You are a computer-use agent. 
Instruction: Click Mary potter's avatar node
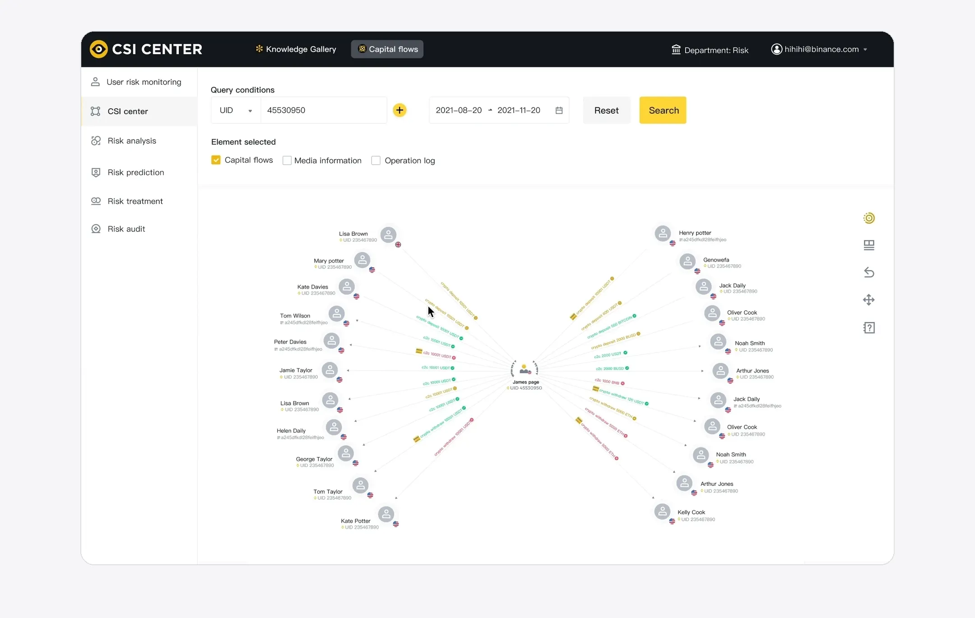(x=362, y=260)
